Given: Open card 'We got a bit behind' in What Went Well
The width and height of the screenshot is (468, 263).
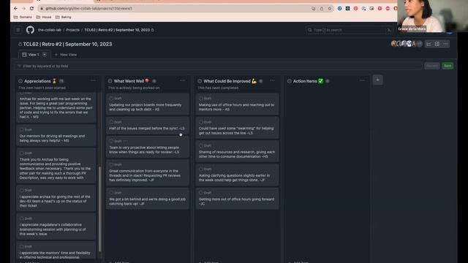Looking at the screenshot, I should point(148,199).
